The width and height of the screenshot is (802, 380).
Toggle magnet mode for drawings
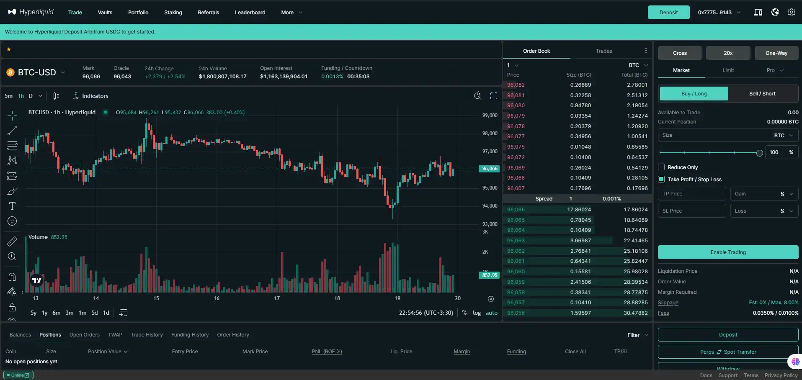pos(12,277)
